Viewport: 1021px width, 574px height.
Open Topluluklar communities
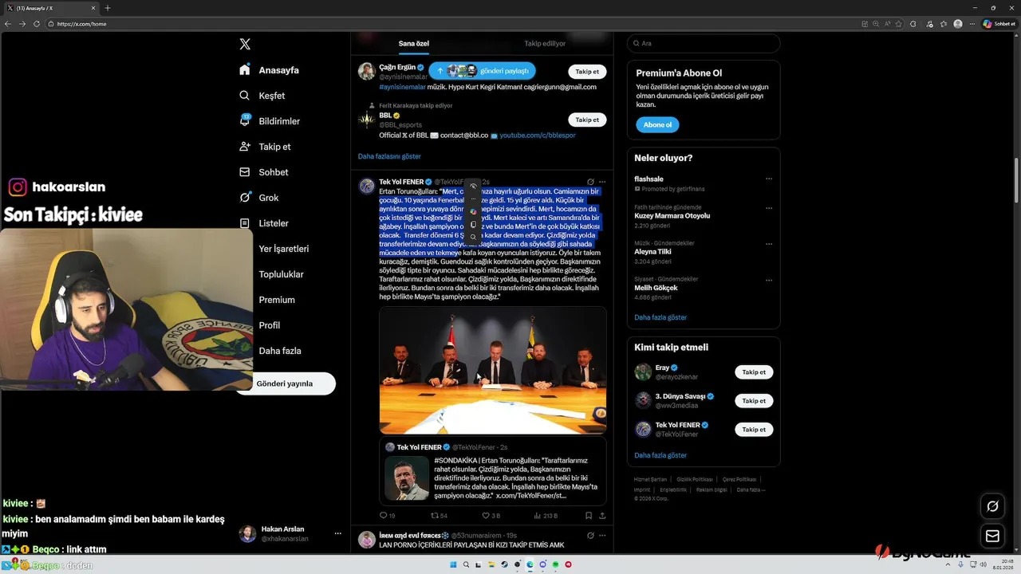pos(281,274)
